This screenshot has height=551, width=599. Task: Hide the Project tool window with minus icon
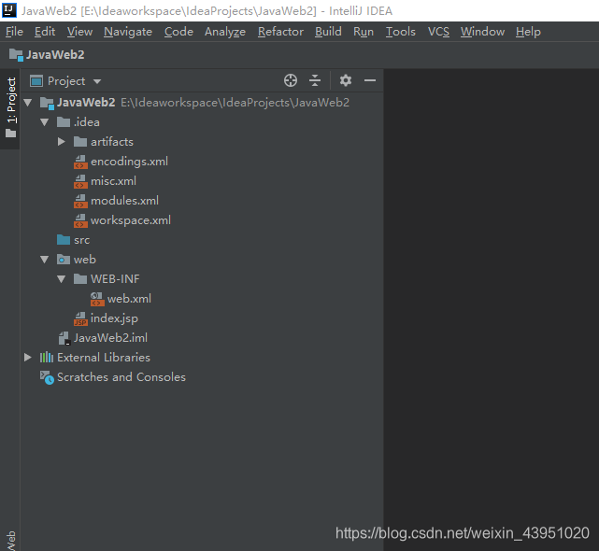point(370,80)
